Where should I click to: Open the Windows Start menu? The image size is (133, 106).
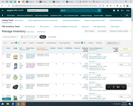click(2, 104)
